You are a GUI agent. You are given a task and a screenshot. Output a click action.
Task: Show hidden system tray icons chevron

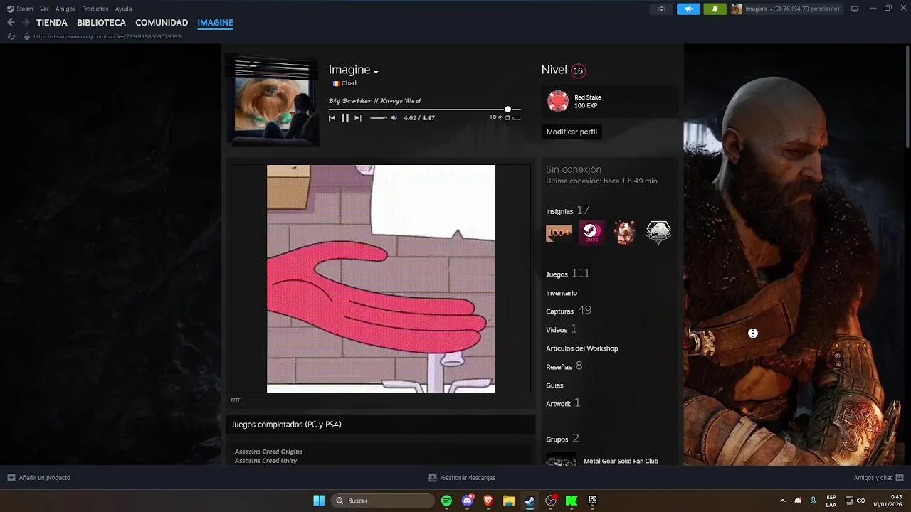point(782,501)
